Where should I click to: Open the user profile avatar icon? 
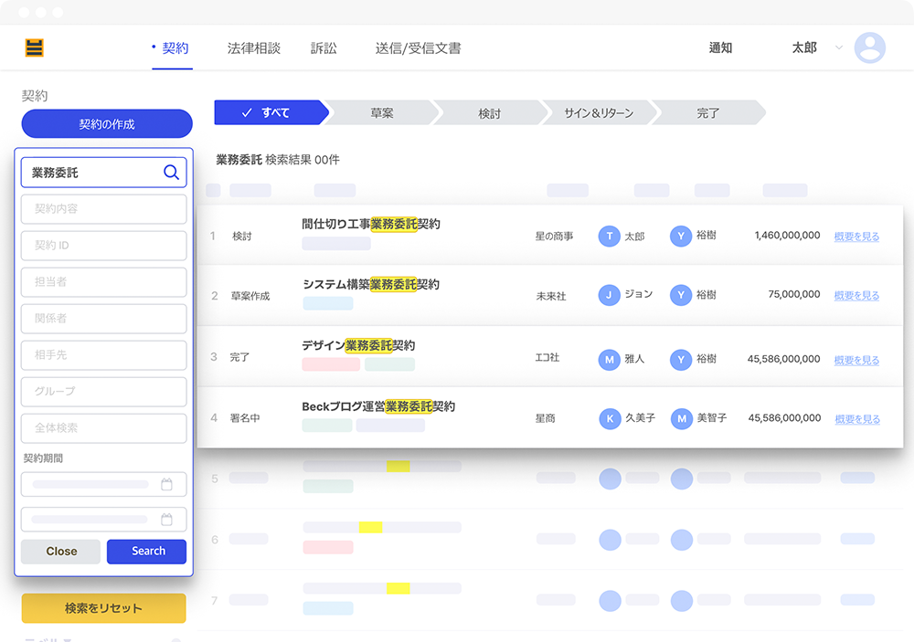coord(870,47)
